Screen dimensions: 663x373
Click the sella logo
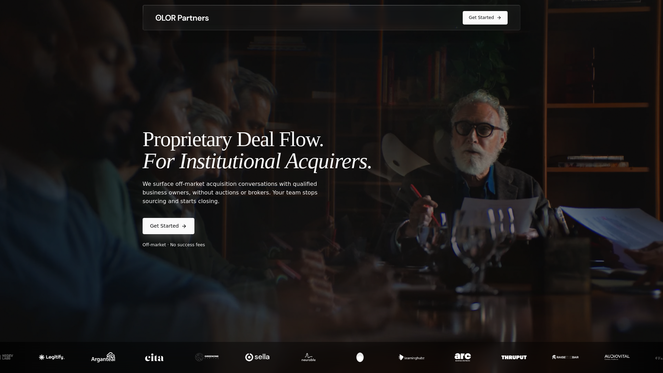tap(257, 357)
